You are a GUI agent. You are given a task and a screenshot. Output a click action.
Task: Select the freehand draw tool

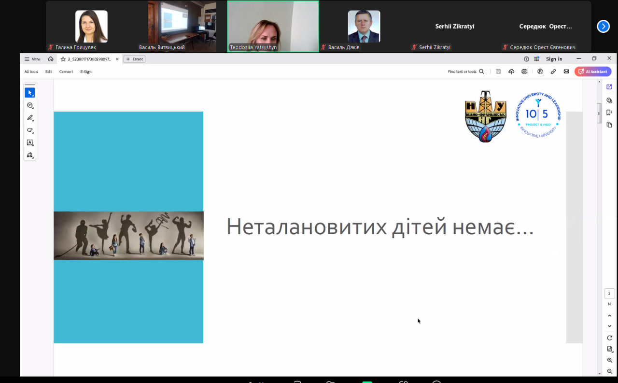[30, 130]
